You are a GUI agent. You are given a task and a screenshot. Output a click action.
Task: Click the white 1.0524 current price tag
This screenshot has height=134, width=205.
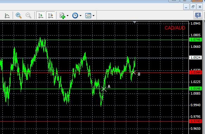[196, 57]
